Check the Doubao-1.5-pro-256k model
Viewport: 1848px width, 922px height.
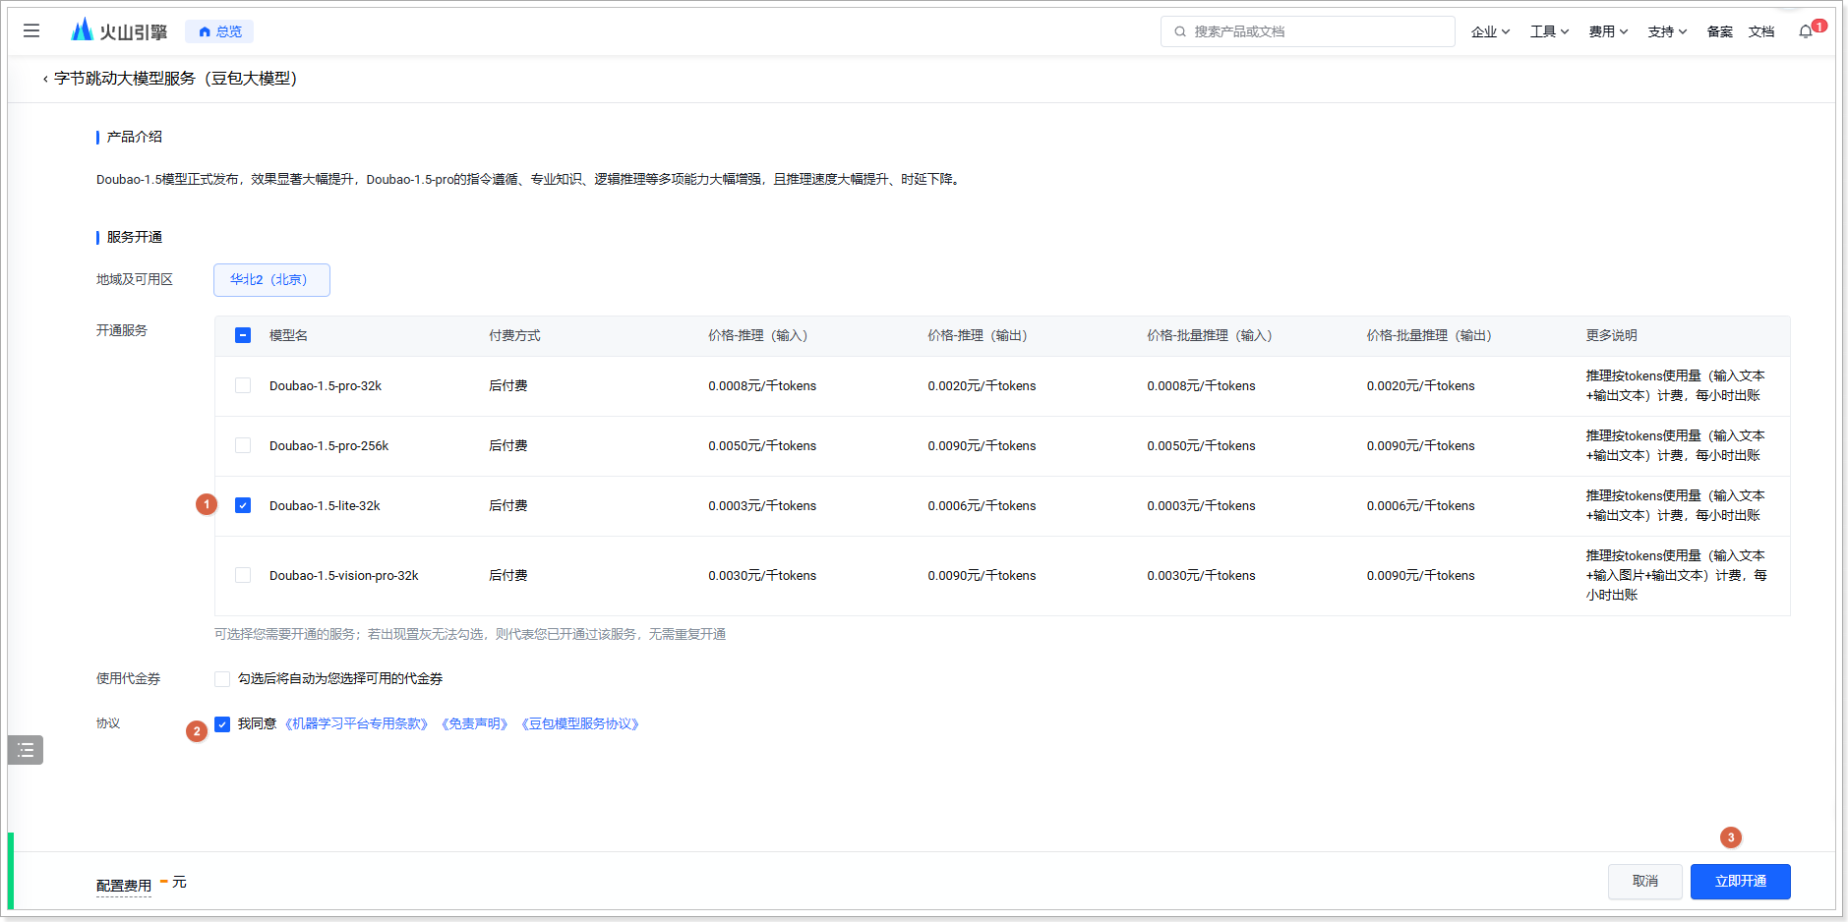click(x=243, y=445)
